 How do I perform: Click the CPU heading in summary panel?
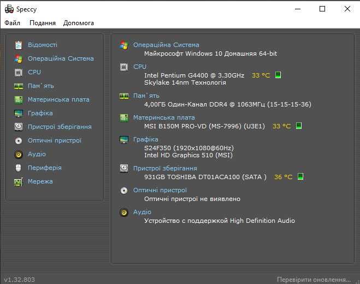(140, 67)
